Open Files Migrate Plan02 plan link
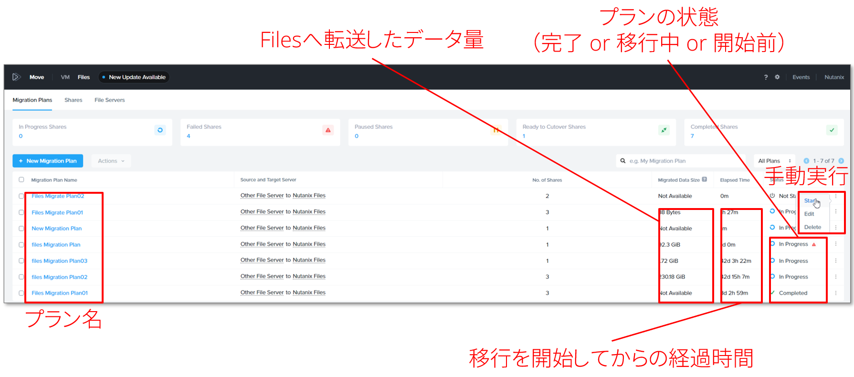Image resolution: width=854 pixels, height=377 pixels. [58, 196]
